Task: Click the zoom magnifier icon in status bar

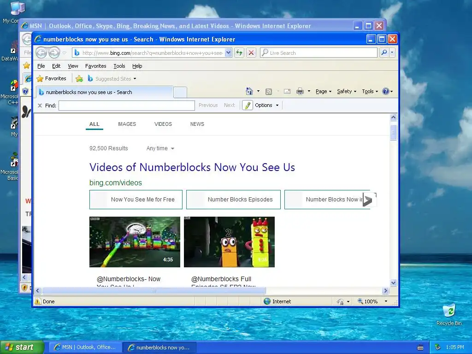Action: [360, 301]
